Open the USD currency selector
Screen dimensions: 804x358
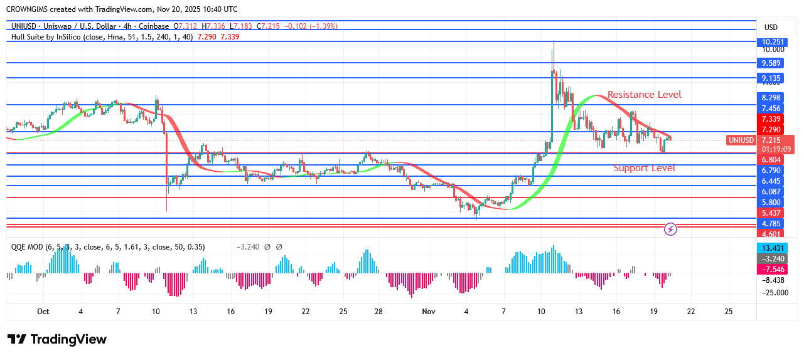[770, 27]
